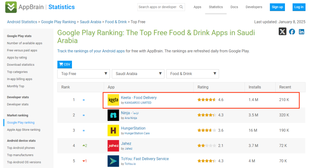Click HungerStation's 16 M installs value
This screenshot has height=168, width=311.
pyautogui.click(x=253, y=130)
